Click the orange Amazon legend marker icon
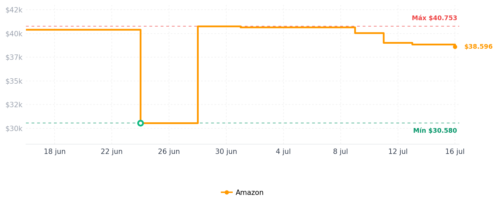Screen dimensions: 498x204 227,193
